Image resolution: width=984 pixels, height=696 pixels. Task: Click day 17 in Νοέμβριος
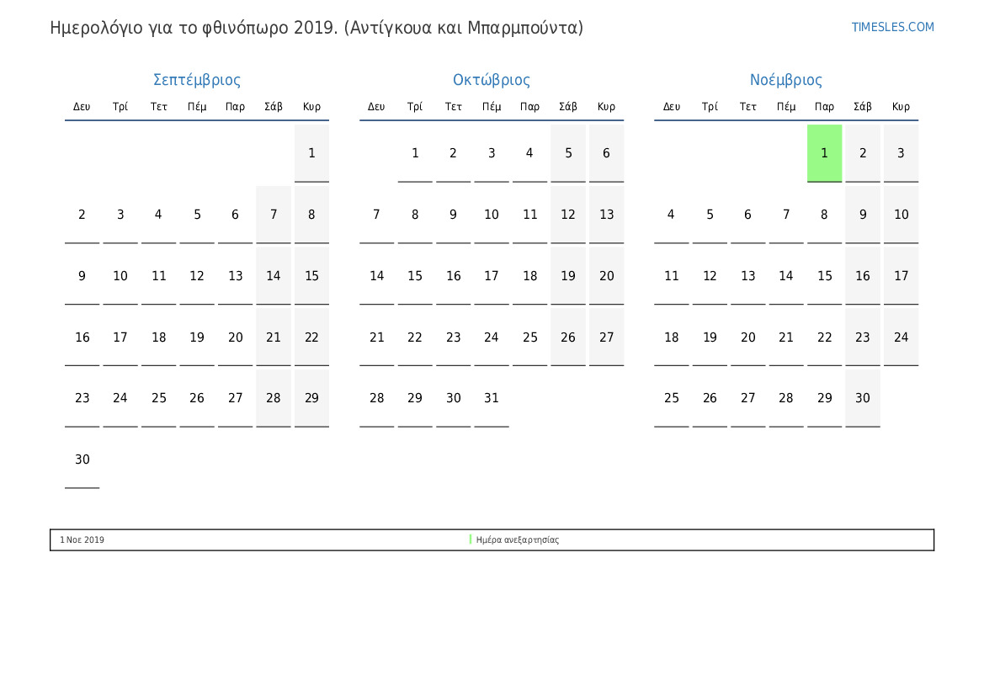point(901,276)
